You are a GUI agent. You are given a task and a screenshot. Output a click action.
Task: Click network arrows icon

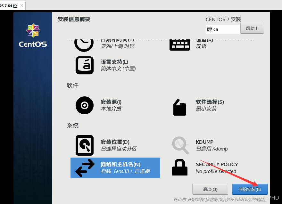[85, 168]
